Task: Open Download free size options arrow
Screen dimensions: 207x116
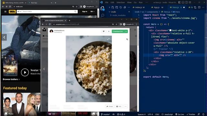Action: [x=126, y=31]
